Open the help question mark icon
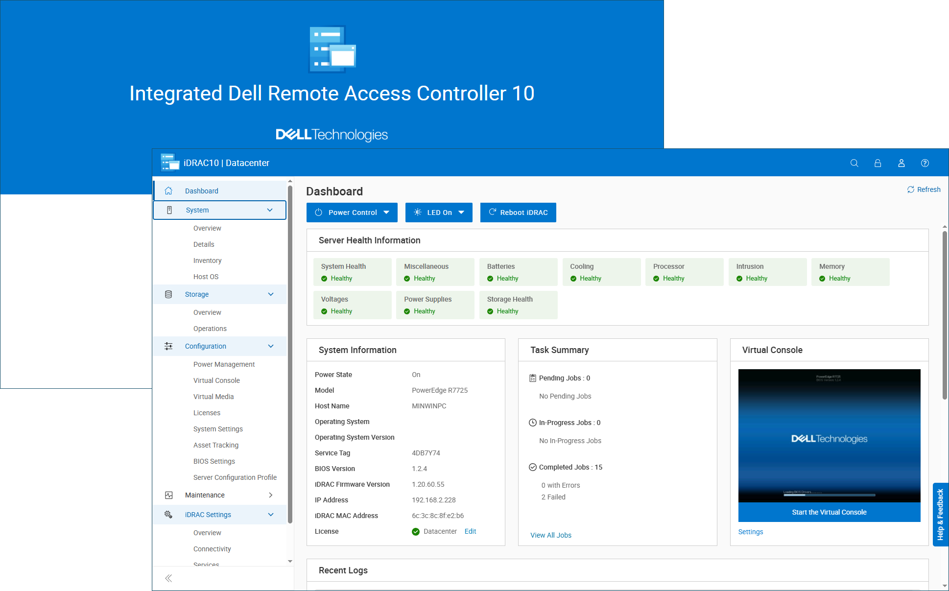 (x=925, y=163)
